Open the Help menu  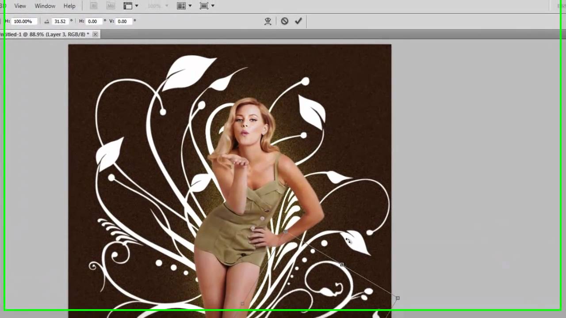pyautogui.click(x=69, y=6)
